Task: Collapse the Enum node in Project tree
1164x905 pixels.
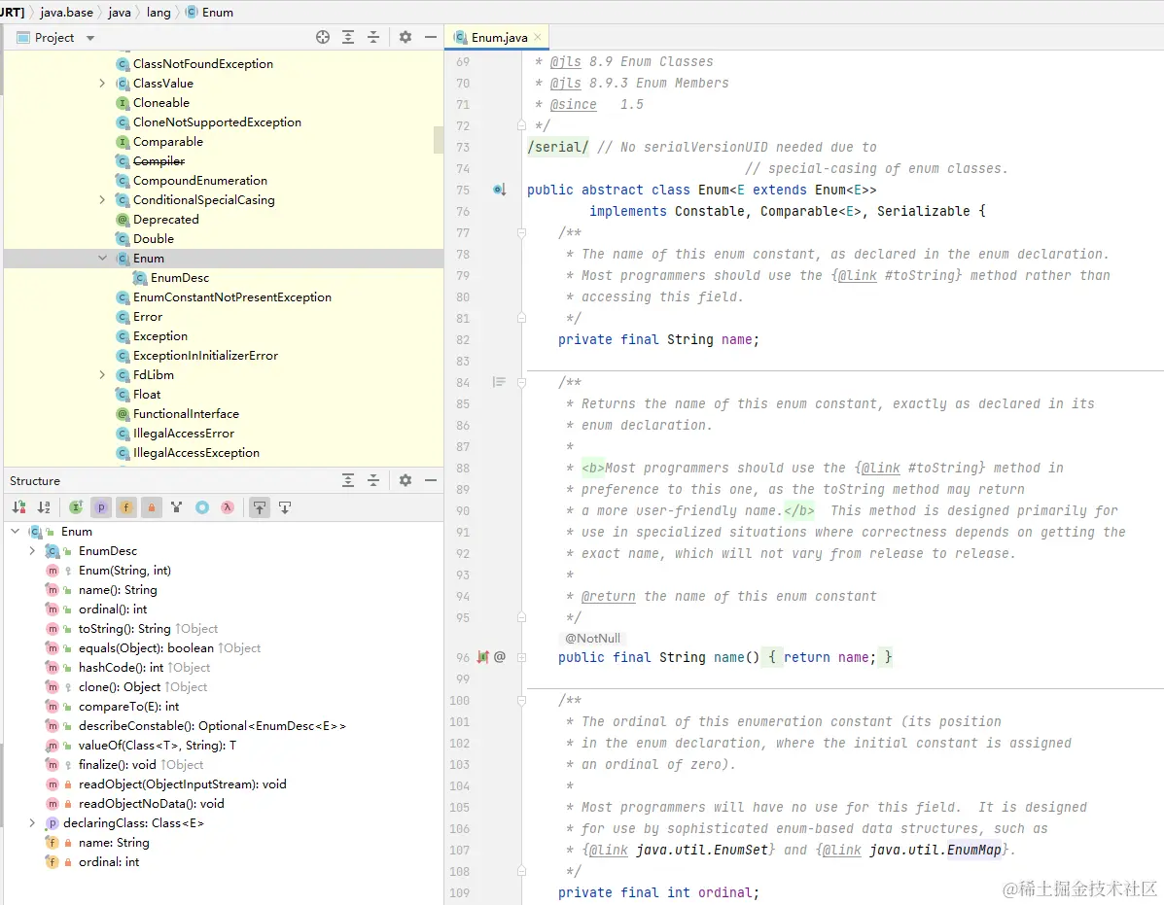Action: coord(102,259)
